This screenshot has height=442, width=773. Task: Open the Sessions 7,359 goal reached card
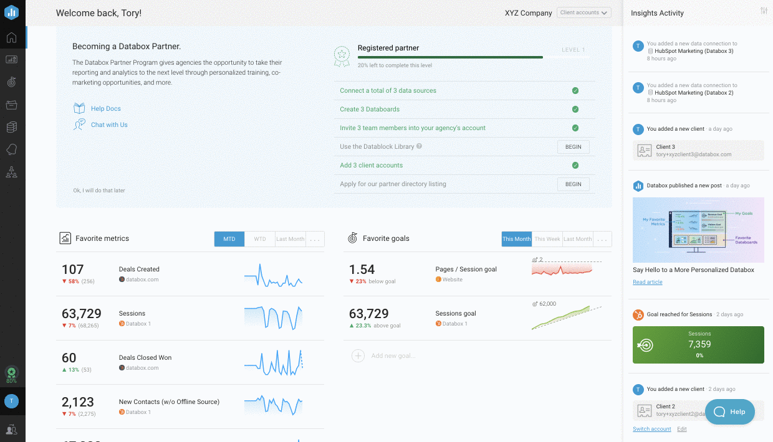pos(698,345)
